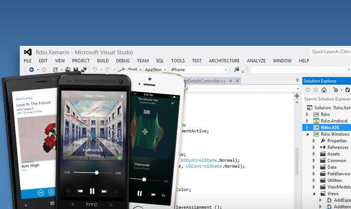Open the DEBUG menu
351x209 pixels.
(123, 61)
